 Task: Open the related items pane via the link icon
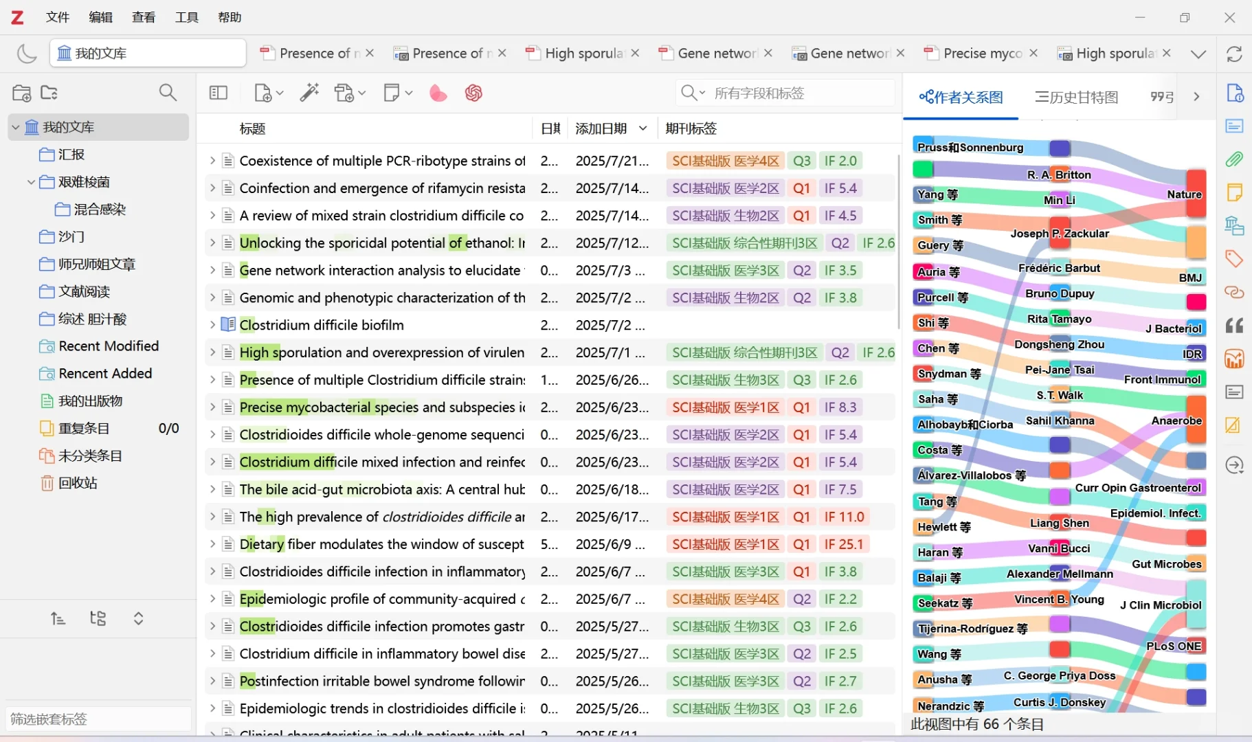(1235, 293)
